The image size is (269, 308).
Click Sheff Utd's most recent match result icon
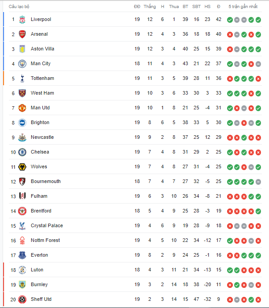[258, 300]
